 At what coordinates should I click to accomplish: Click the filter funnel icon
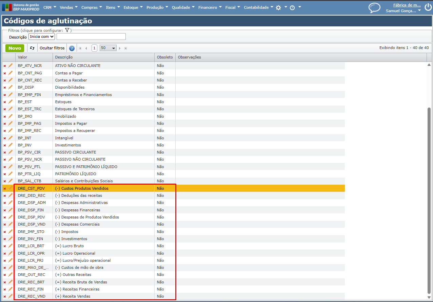click(67, 30)
